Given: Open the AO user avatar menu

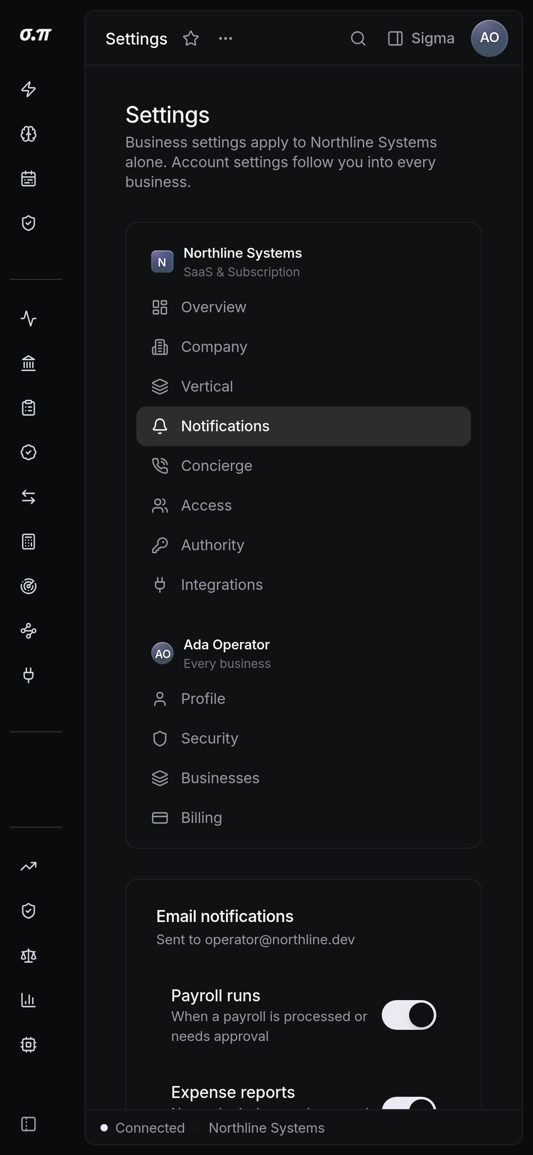Looking at the screenshot, I should pos(489,38).
